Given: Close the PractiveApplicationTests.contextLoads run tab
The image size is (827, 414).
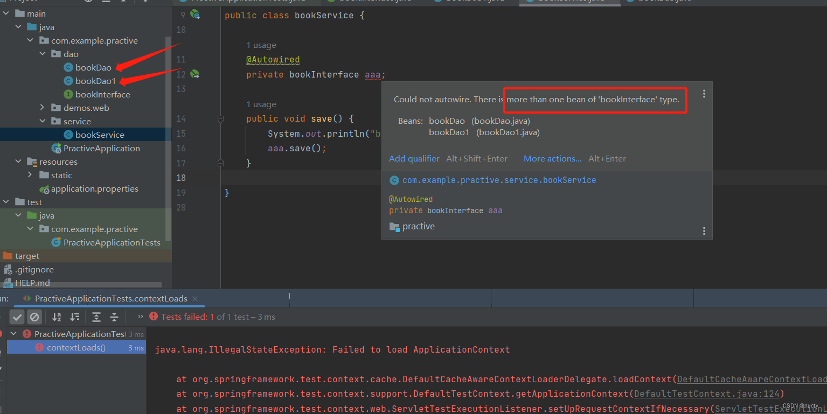Looking at the screenshot, I should pos(195,298).
